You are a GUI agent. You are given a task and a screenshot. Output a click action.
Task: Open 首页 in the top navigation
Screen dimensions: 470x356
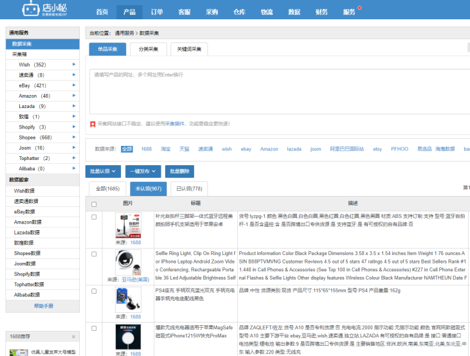(102, 12)
